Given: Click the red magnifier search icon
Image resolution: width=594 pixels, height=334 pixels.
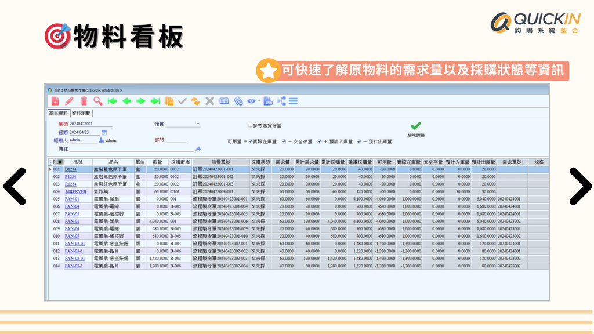Looking at the screenshot, I should pyautogui.click(x=98, y=101).
